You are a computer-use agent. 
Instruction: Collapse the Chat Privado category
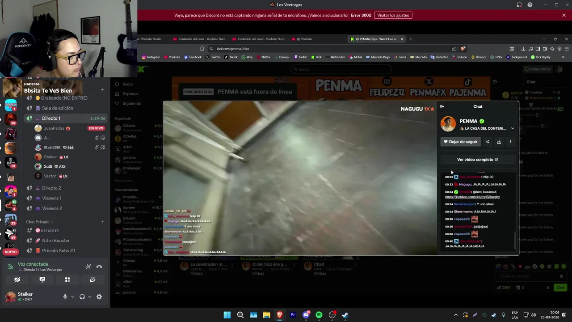(x=39, y=222)
